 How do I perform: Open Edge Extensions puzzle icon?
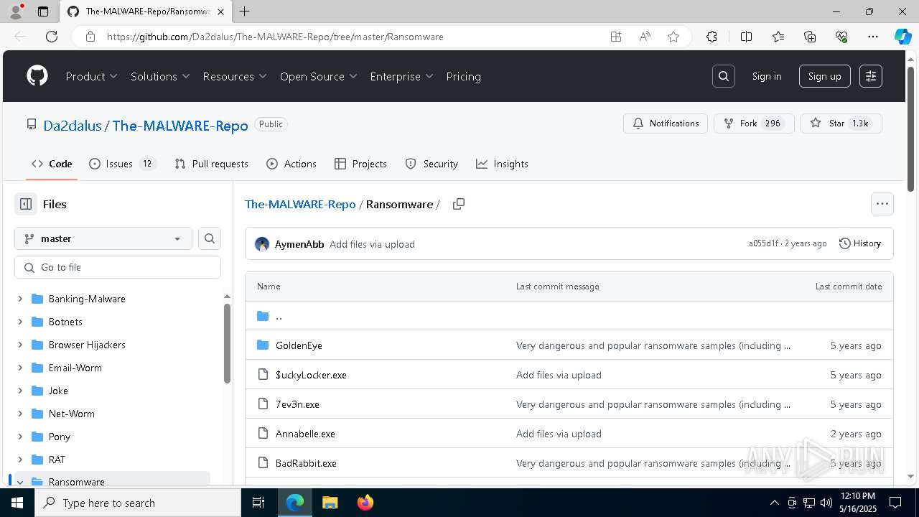point(712,37)
